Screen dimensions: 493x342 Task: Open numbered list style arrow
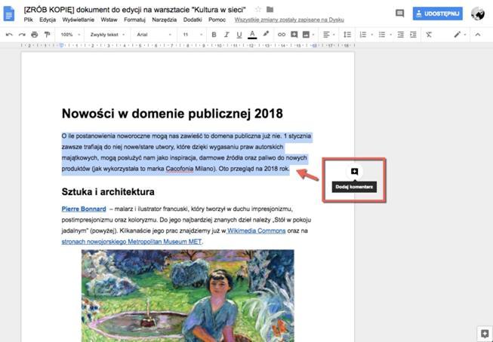372,35
